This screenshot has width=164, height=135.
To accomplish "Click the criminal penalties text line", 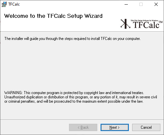I will 74,101.
